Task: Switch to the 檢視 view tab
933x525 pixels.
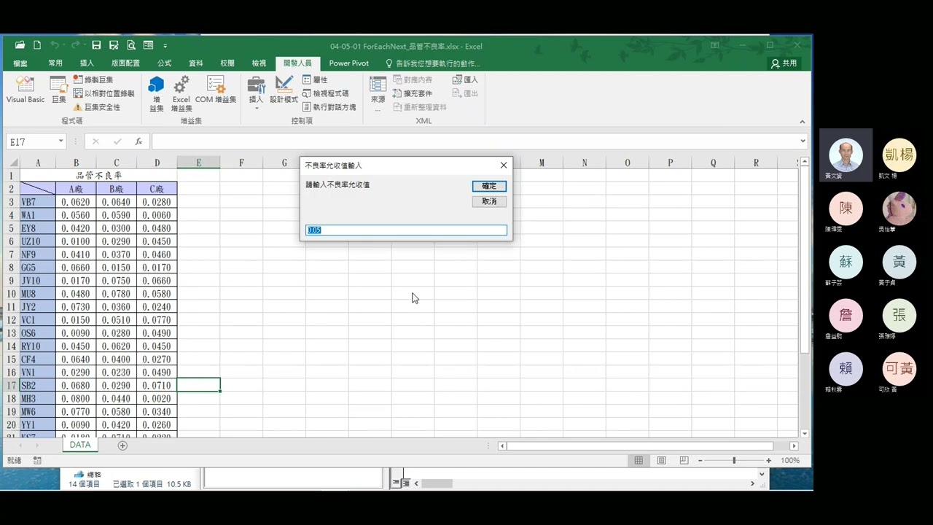Action: (x=259, y=63)
